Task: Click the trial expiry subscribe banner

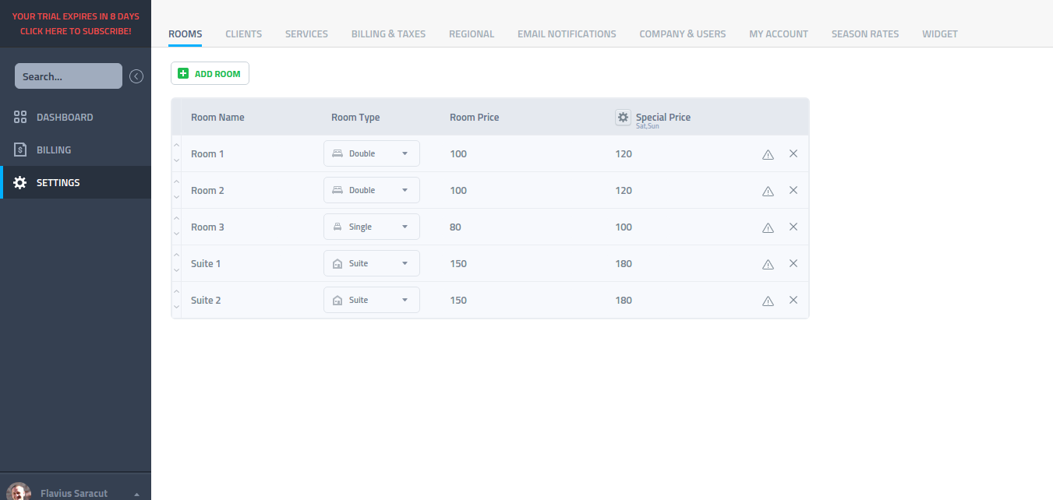Action: pos(76,23)
